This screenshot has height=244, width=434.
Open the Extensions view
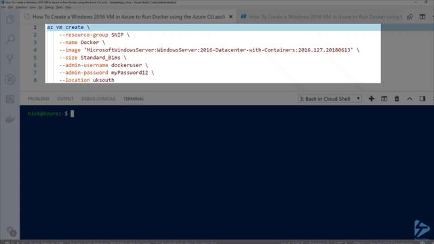10,99
